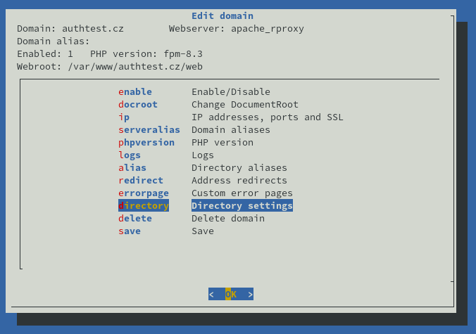Select the save menu entry
The height and width of the screenshot is (334, 476).
click(x=130, y=231)
